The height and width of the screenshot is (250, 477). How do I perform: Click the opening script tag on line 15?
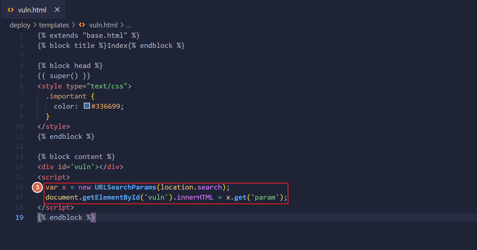click(x=54, y=177)
